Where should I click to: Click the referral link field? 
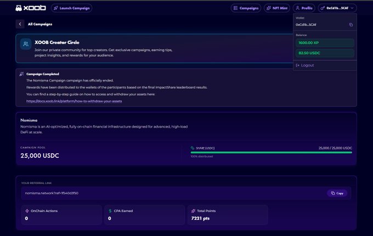point(186,193)
